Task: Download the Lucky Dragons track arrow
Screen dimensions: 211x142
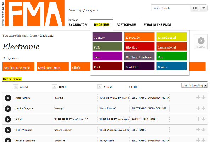Action: point(204,108)
